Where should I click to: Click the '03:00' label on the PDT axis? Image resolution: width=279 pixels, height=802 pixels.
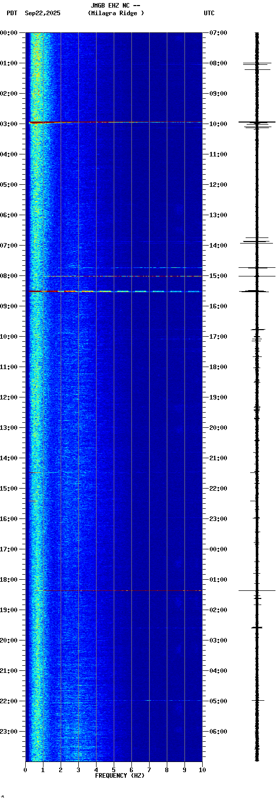pos(9,124)
